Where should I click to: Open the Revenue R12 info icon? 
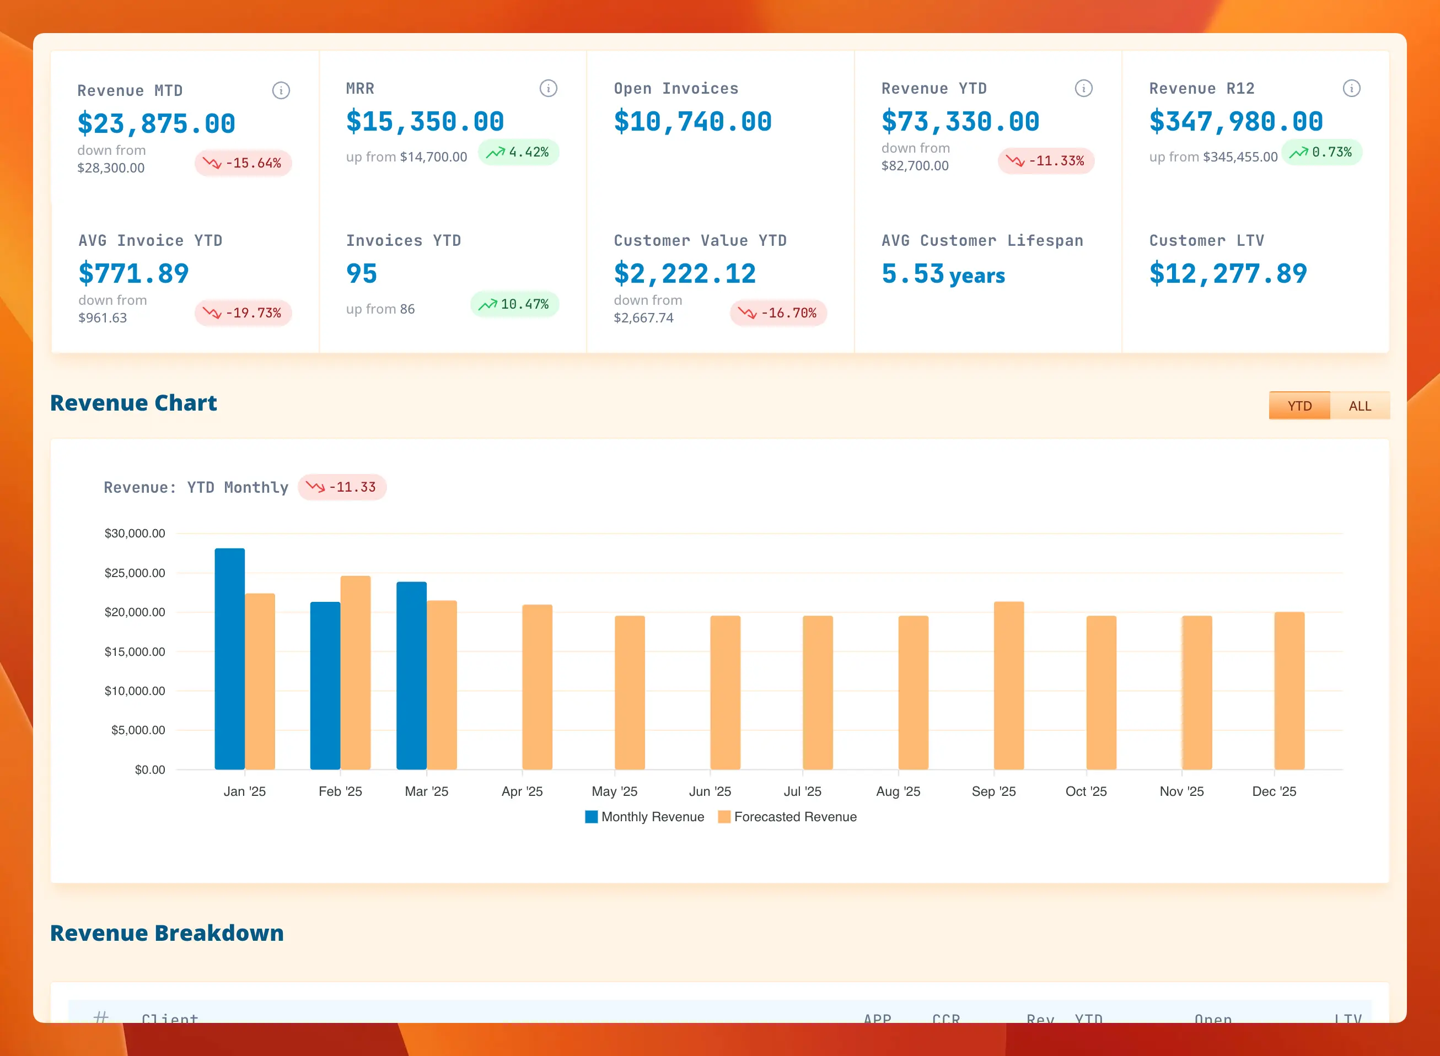pyautogui.click(x=1351, y=88)
